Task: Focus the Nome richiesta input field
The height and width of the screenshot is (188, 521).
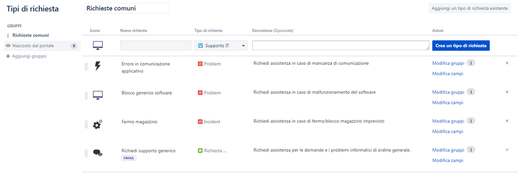Action: (x=156, y=45)
